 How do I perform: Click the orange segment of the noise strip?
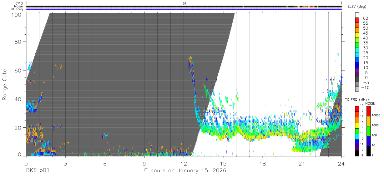298,6
